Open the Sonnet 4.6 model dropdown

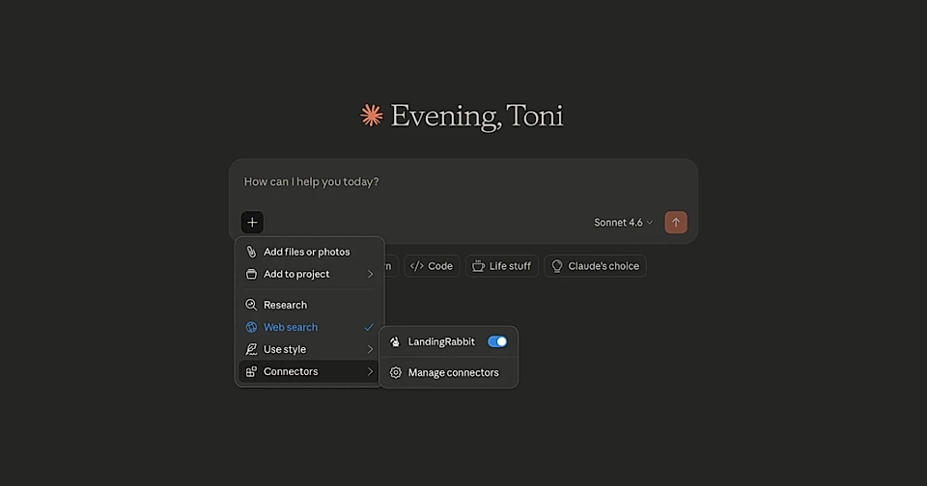click(623, 223)
